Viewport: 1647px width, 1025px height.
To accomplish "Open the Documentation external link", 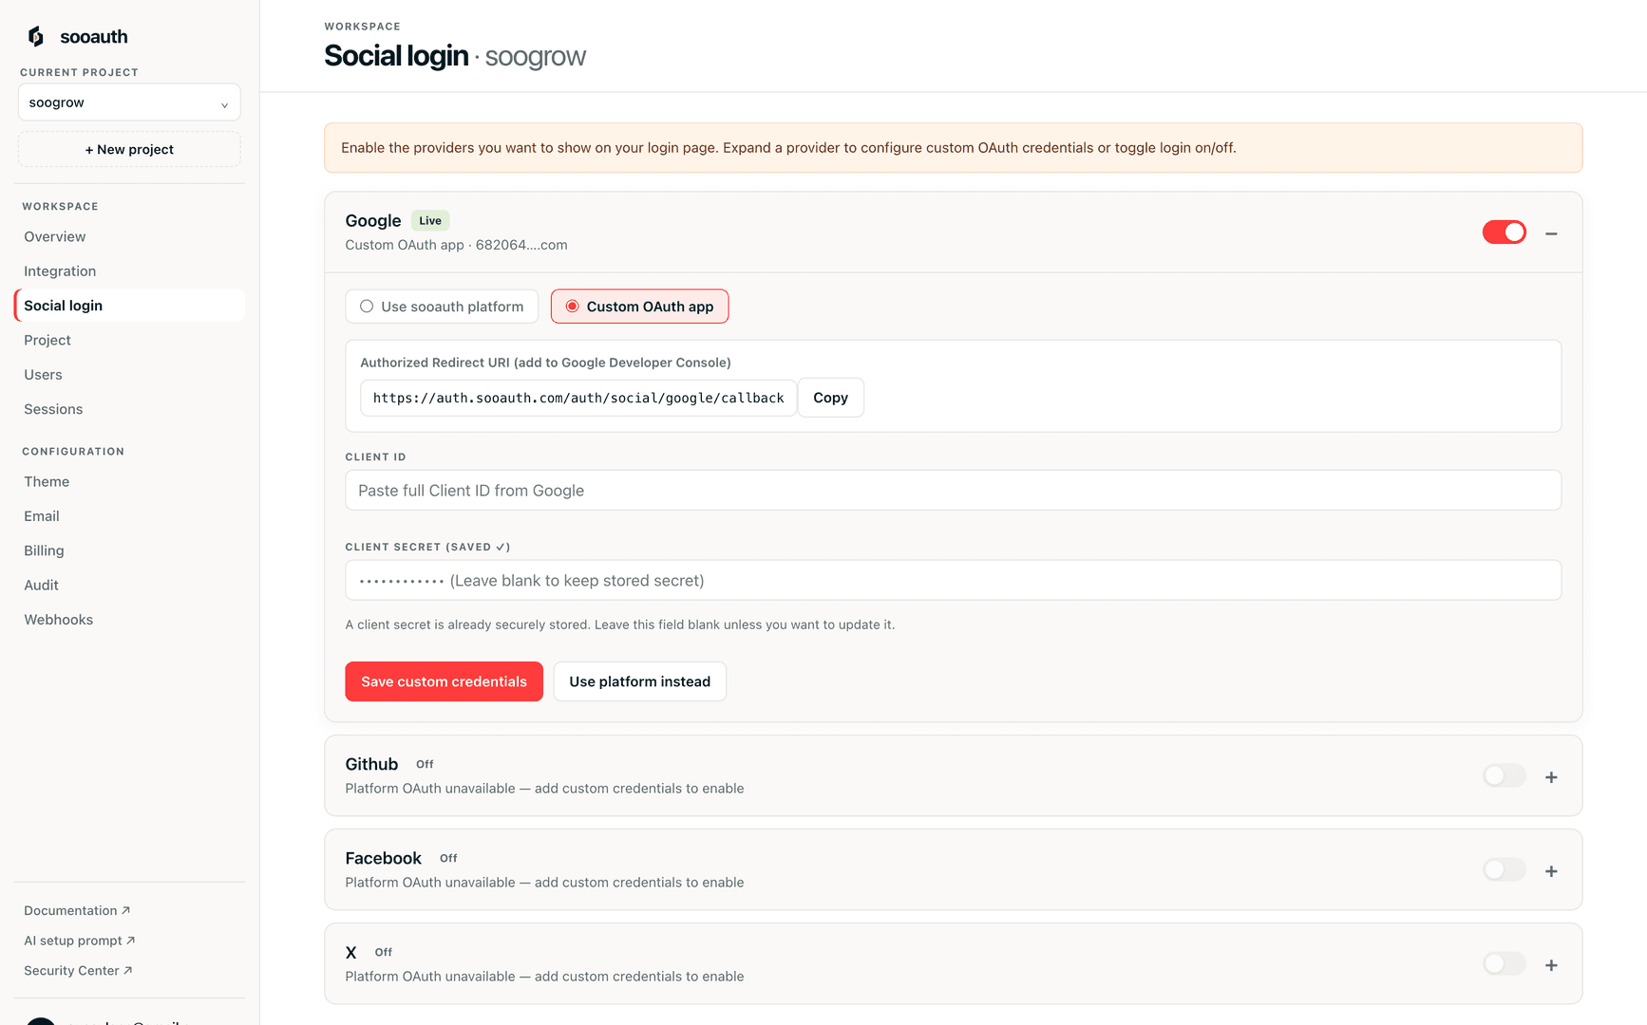I will click(77, 910).
